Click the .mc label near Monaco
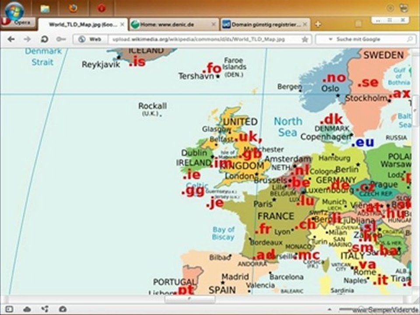 coord(306,255)
